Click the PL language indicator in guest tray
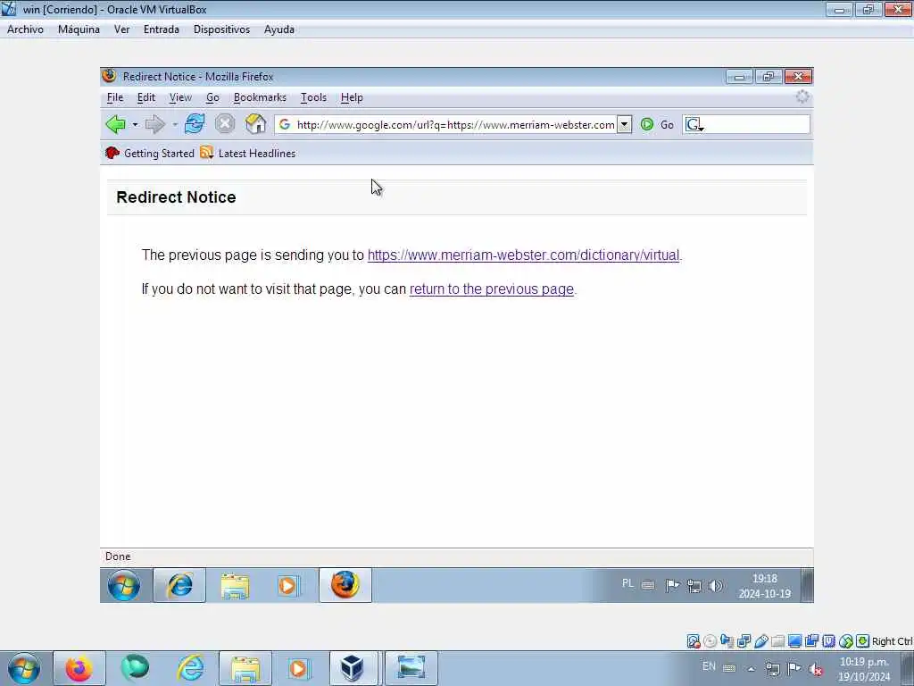This screenshot has width=914, height=686. [x=627, y=583]
